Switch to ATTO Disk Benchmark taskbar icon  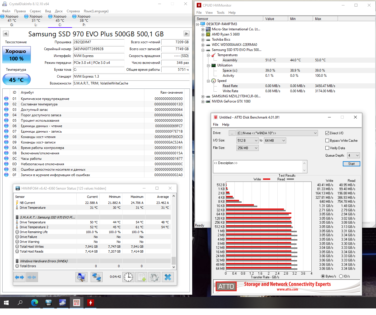point(76,303)
